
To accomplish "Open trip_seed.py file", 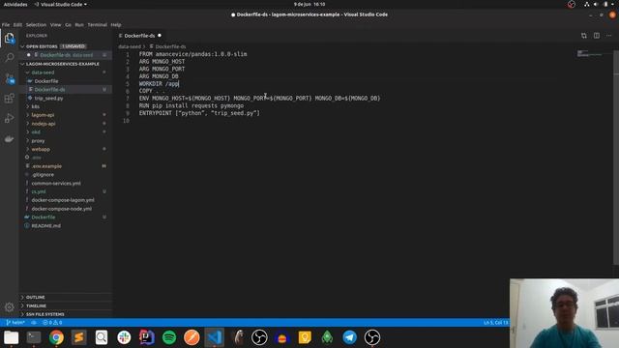I will click(48, 99).
